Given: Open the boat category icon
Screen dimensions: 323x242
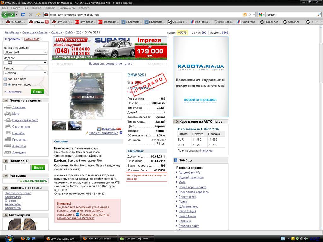Looking at the screenshot, I should pyautogui.click(x=8, y=120).
